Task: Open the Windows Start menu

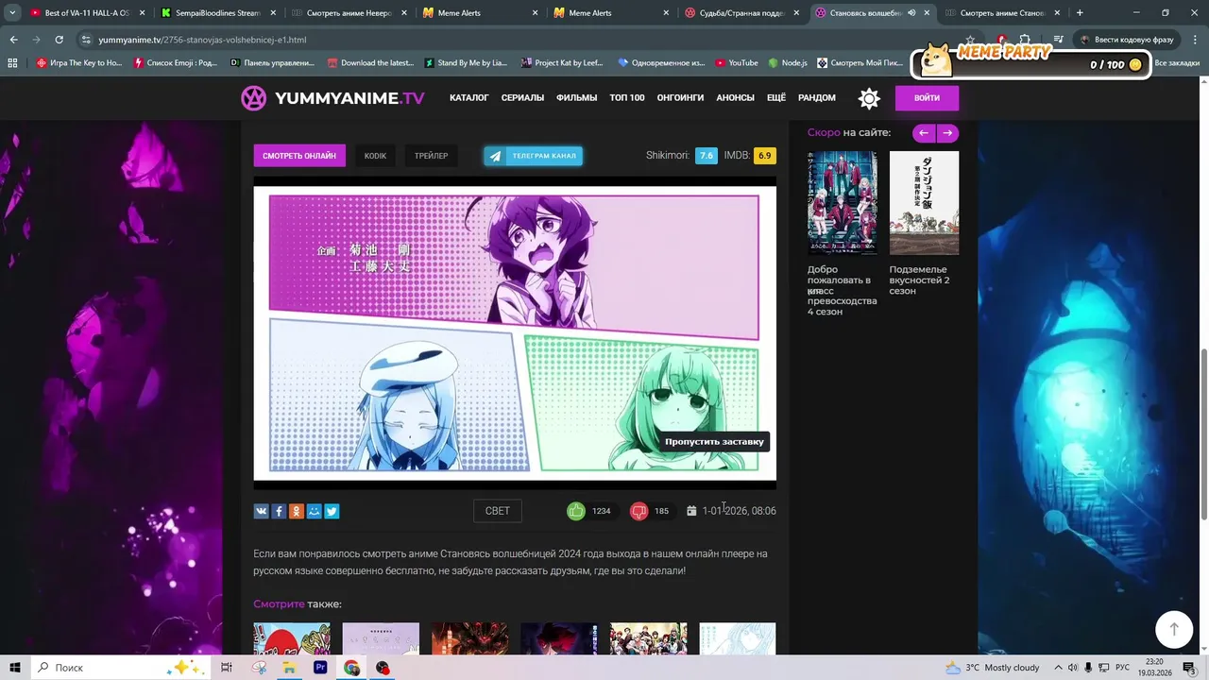Action: tap(15, 668)
